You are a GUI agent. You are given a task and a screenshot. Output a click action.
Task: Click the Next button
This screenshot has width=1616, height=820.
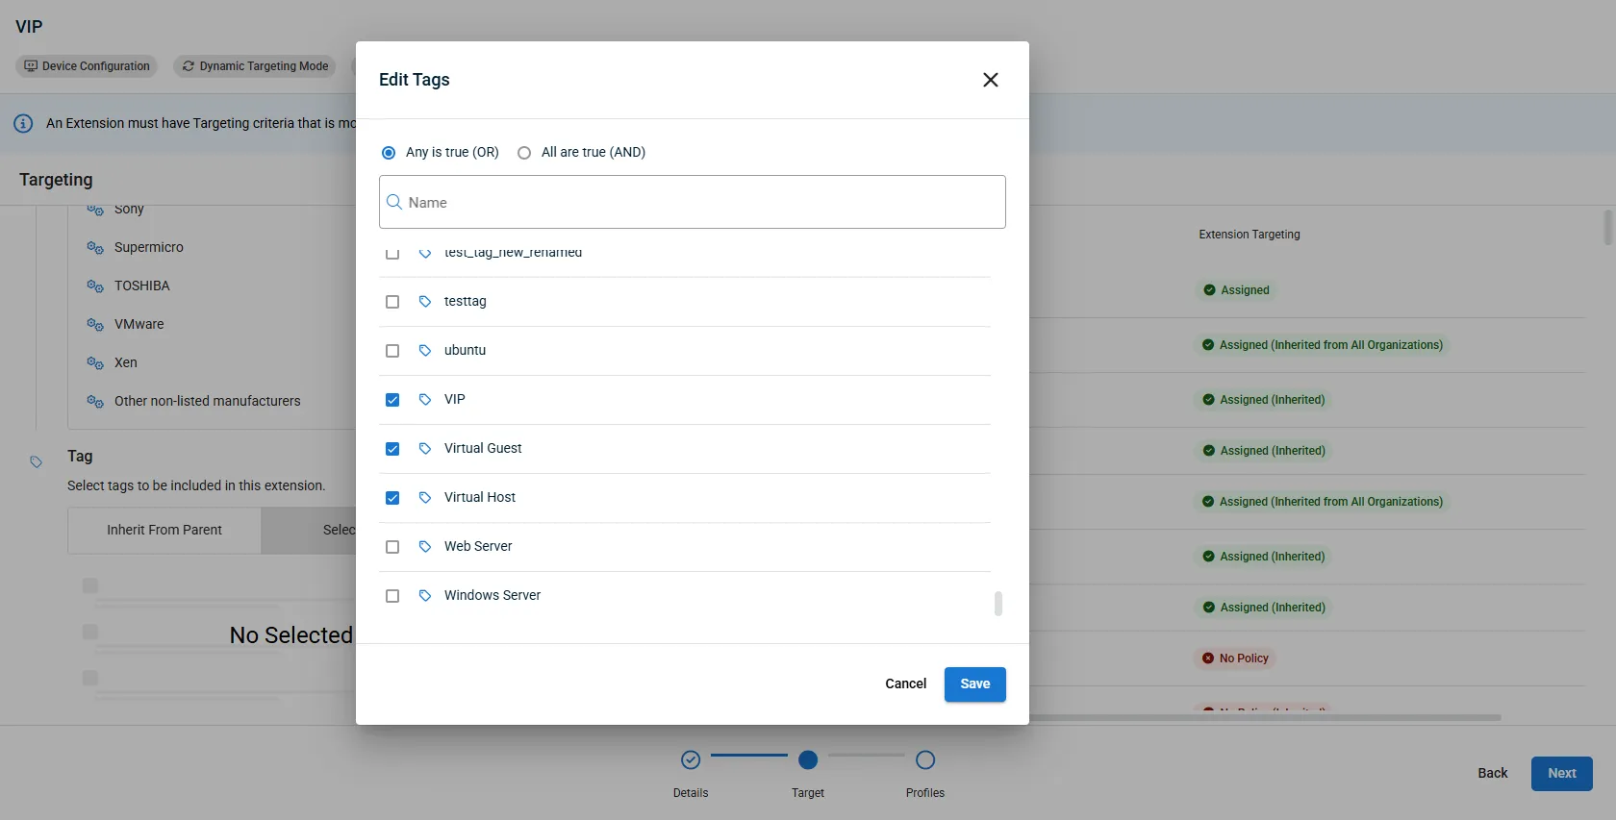(1561, 773)
